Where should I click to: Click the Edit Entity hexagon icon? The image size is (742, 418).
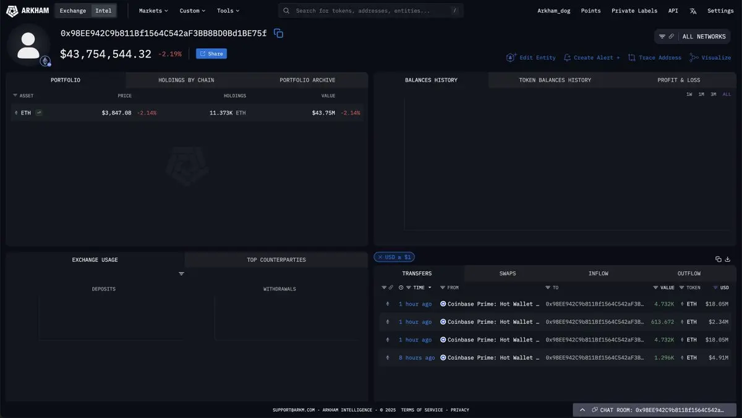click(511, 57)
